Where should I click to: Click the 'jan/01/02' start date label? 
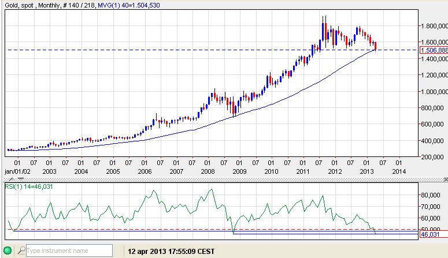pyautogui.click(x=18, y=171)
